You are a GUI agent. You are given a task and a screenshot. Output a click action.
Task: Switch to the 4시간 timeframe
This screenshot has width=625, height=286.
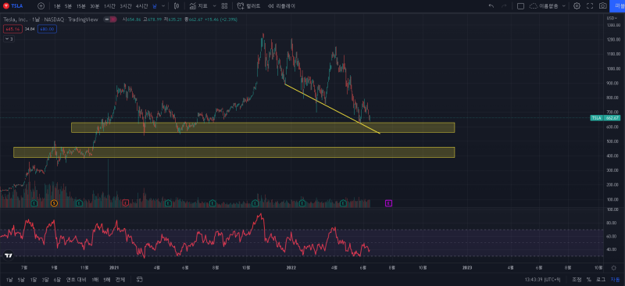(x=141, y=6)
